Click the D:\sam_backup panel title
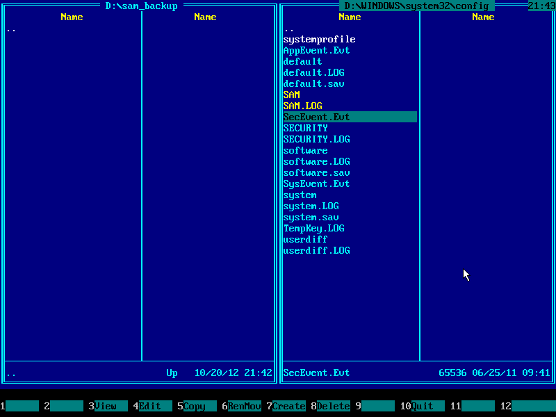This screenshot has width=556, height=417. click(142, 6)
